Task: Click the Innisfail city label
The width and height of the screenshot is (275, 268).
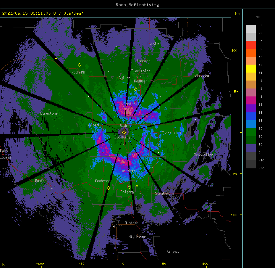Action: pos(132,104)
